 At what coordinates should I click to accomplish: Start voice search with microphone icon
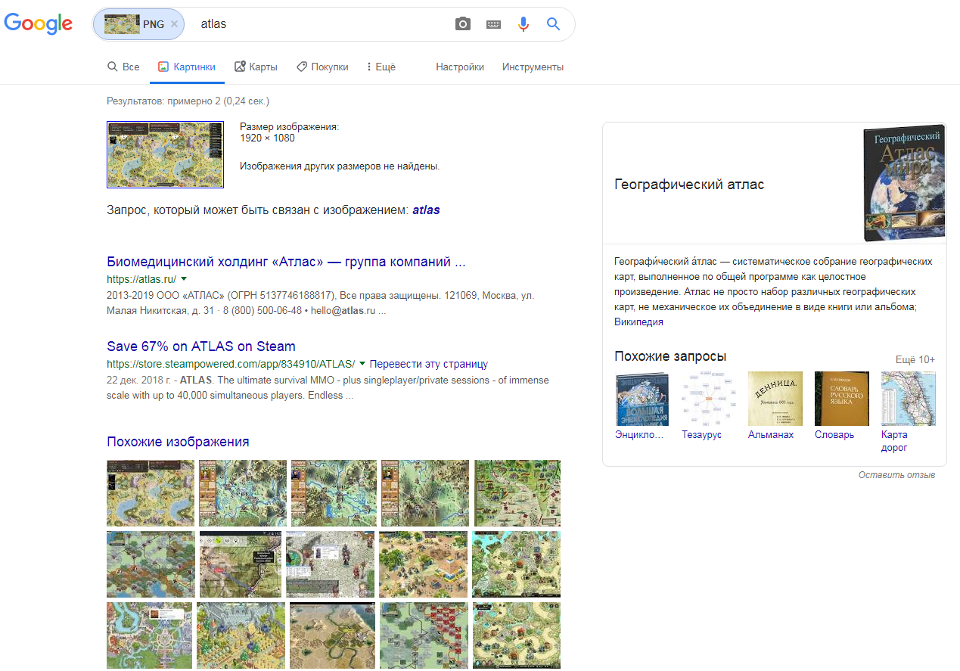523,24
